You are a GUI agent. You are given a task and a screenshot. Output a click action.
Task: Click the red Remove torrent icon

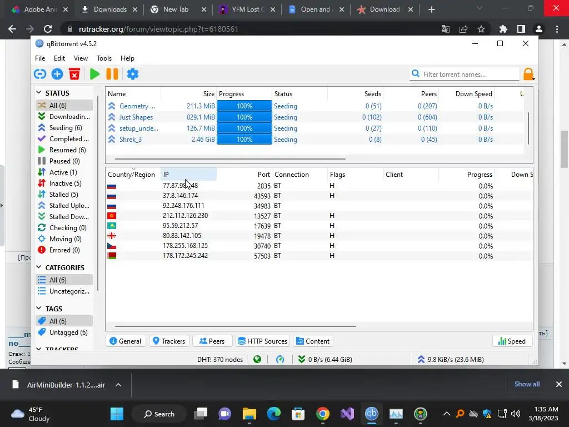tap(74, 74)
